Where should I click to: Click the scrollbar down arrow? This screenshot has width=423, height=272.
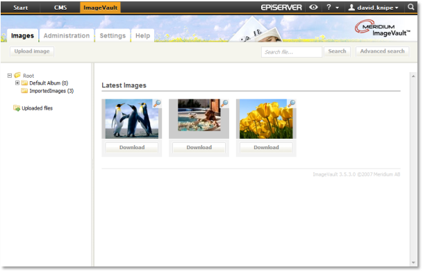click(413, 262)
